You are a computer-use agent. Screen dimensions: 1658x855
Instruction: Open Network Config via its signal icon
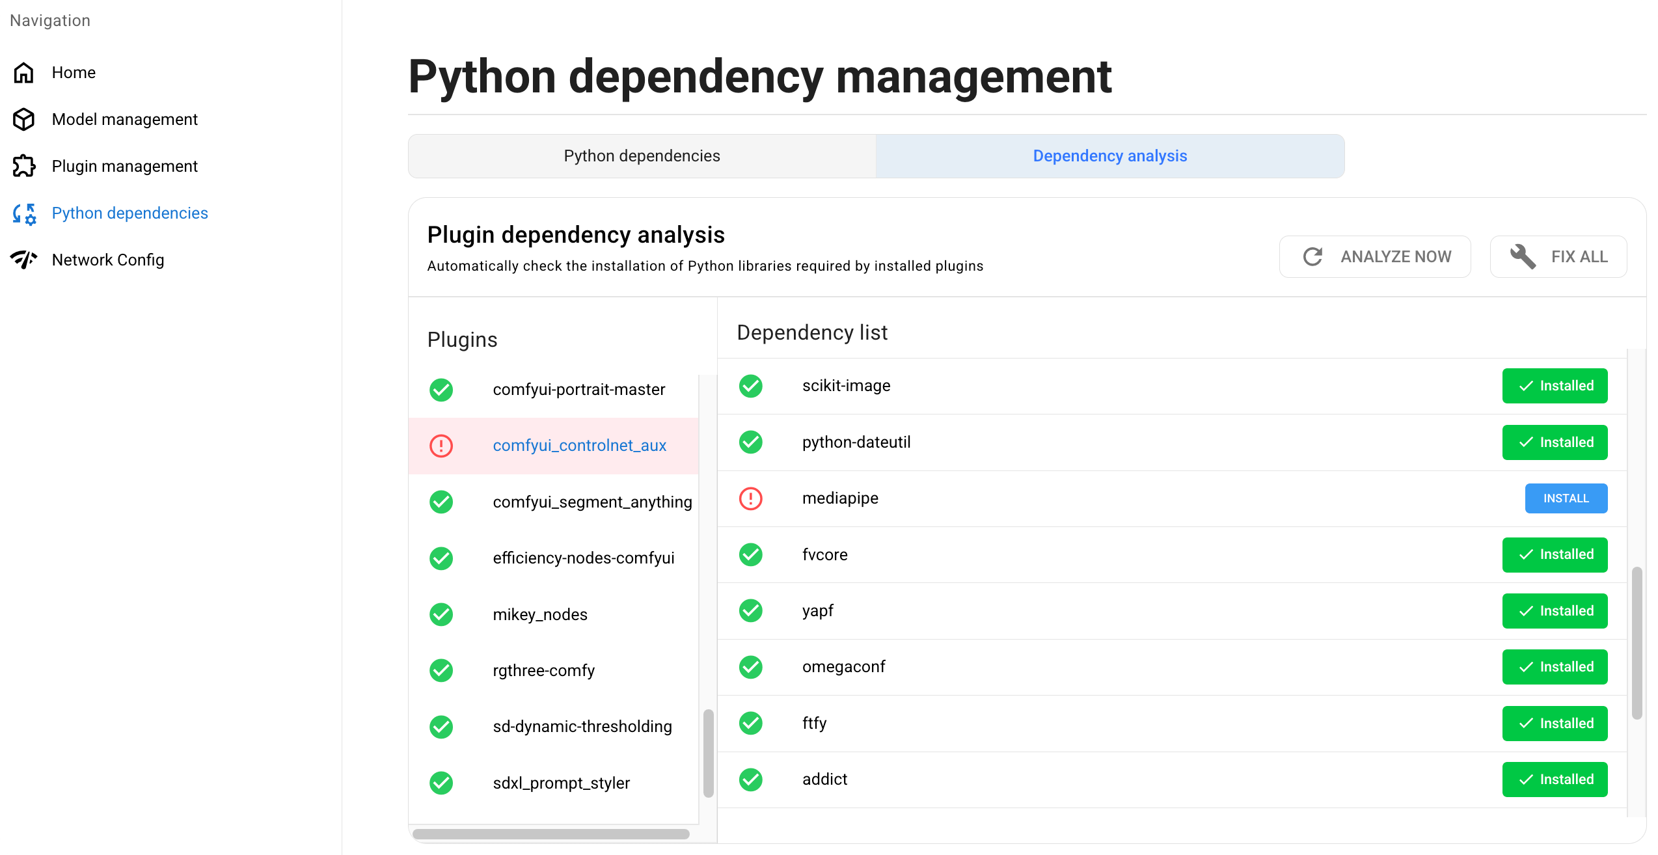pyautogui.click(x=23, y=259)
